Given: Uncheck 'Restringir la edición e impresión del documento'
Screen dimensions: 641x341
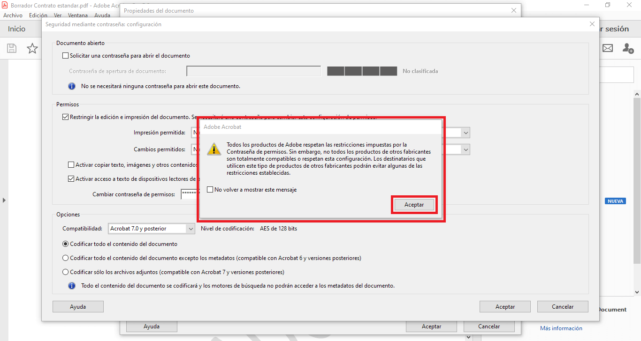Looking at the screenshot, I should (65, 117).
